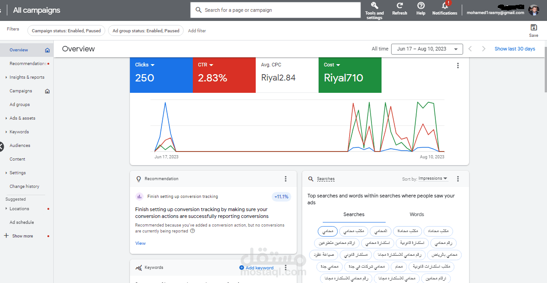Open the Clicks metric dropdown
Viewport: 547px width, 283px height.
[153, 65]
